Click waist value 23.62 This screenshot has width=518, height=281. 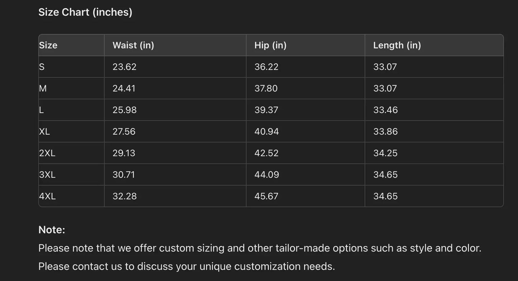click(124, 67)
